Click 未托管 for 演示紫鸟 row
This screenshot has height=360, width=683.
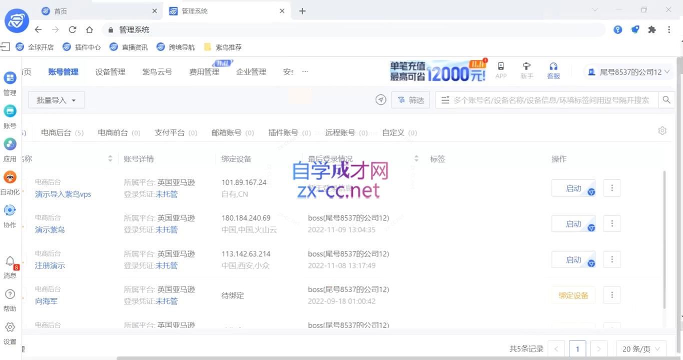coord(167,229)
